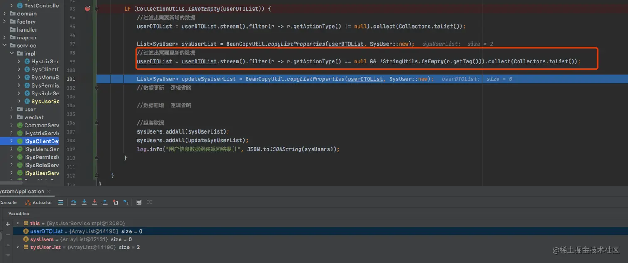Expand the domain folder
The height and width of the screenshot is (263, 628).
[x=5, y=14]
